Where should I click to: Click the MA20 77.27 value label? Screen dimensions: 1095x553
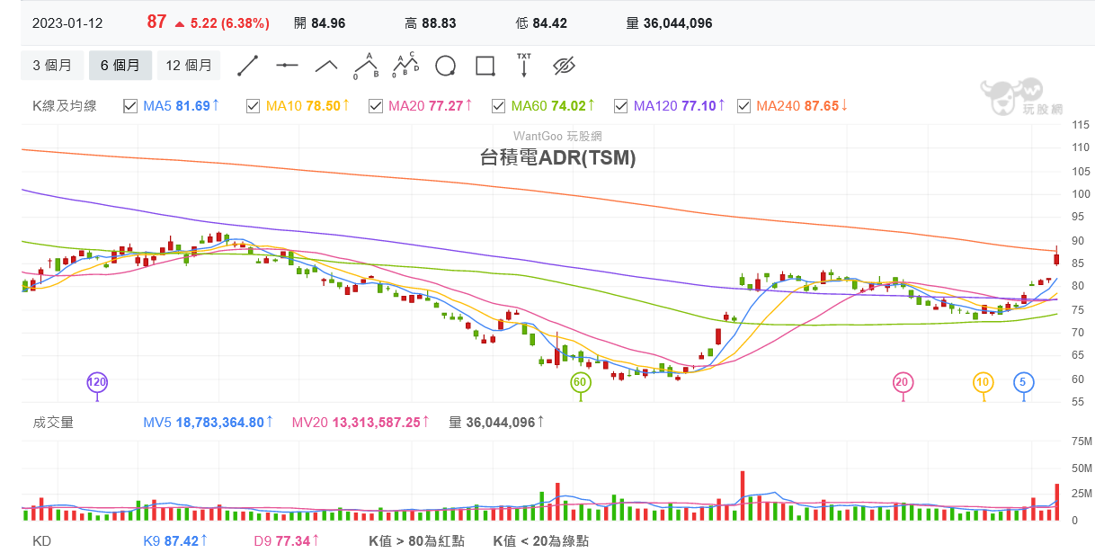pyautogui.click(x=432, y=106)
